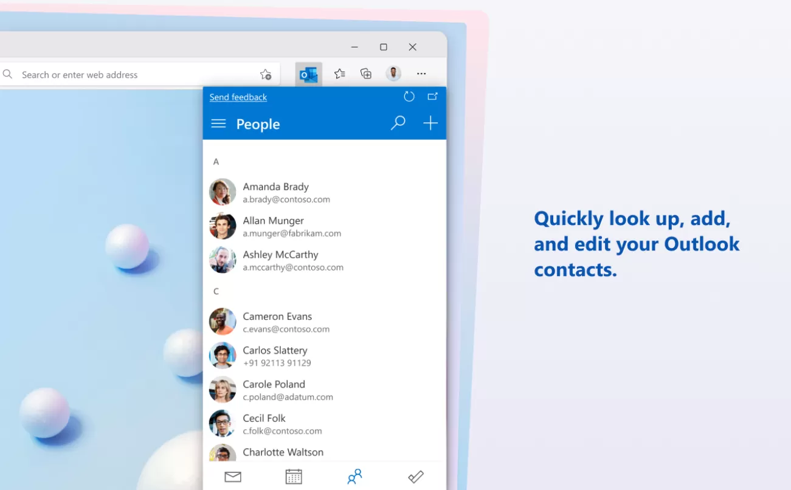Click email a.munger@fabrikam.com

coord(292,233)
